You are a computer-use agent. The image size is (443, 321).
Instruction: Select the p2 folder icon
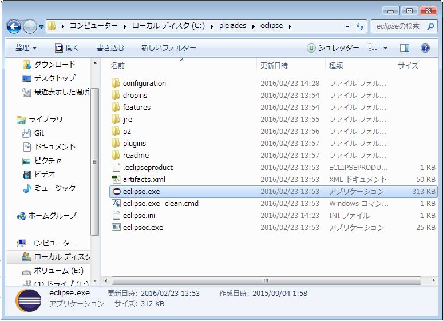[116, 131]
